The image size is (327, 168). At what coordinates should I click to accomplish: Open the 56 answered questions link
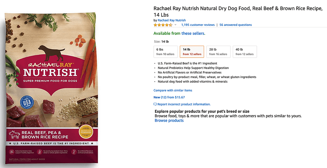[x=236, y=25]
